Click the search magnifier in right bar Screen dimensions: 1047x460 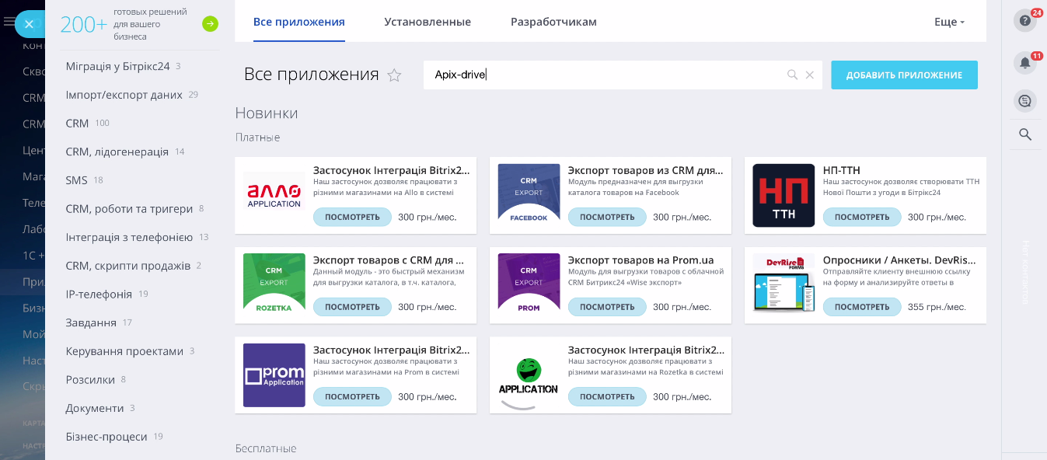1025,134
